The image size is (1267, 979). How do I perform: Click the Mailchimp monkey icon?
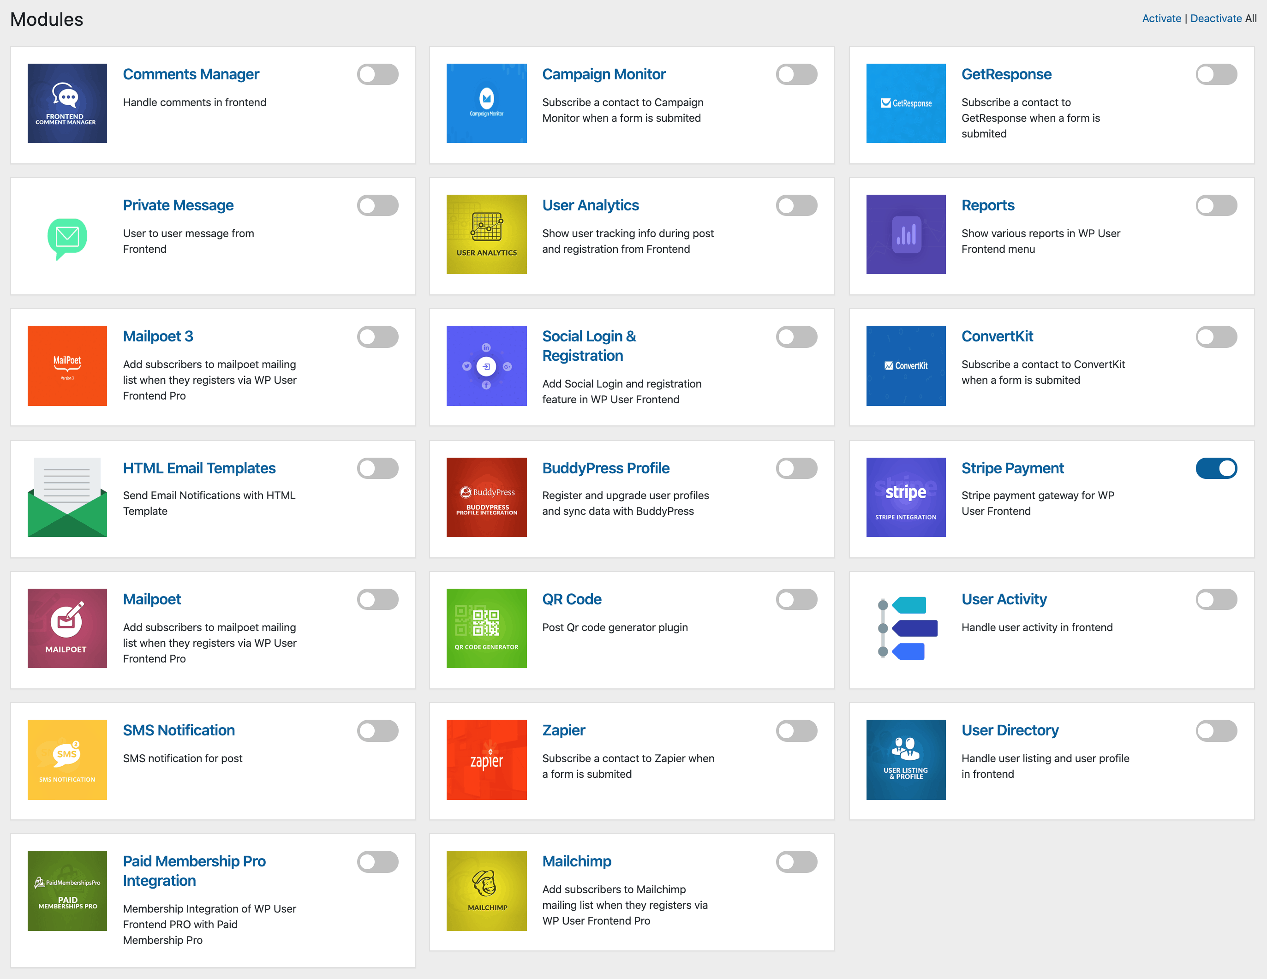pos(487,891)
